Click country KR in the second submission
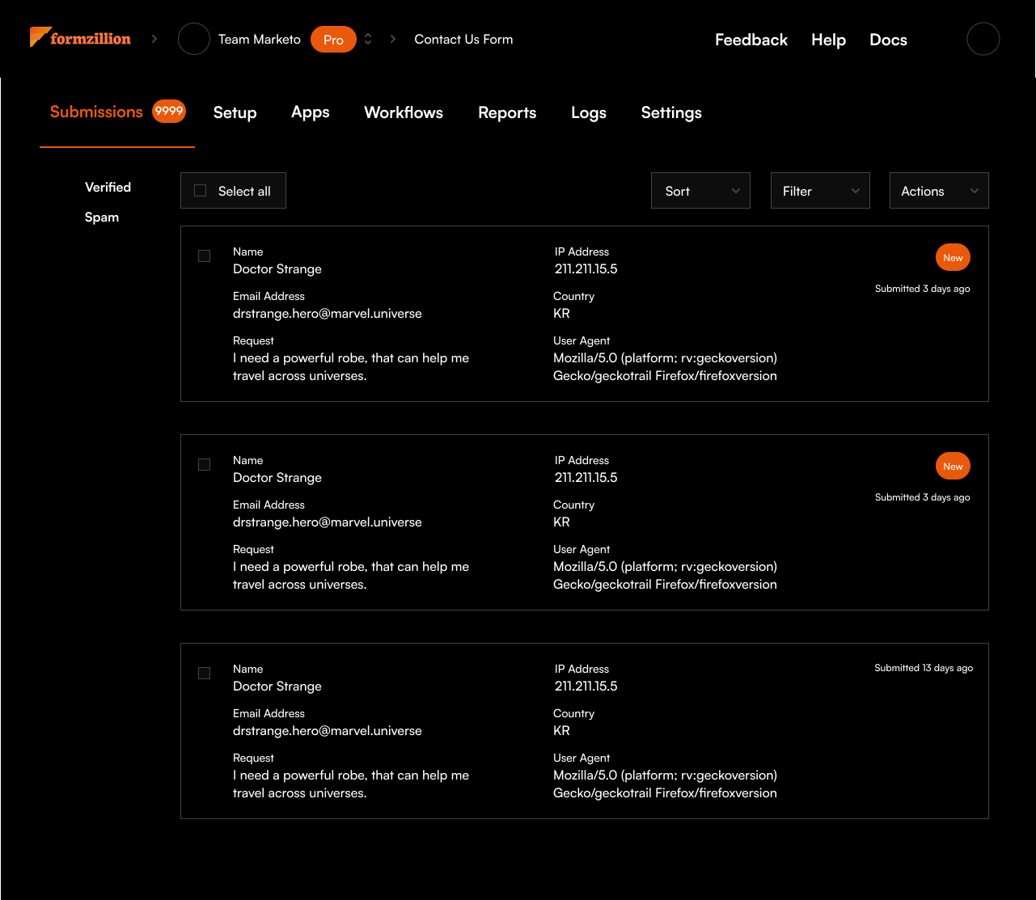 (561, 522)
